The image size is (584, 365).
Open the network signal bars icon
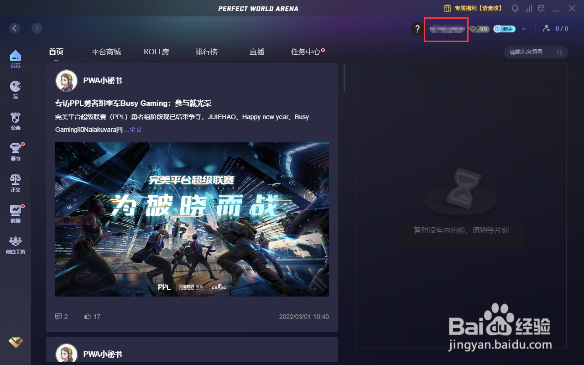pyautogui.click(x=529, y=8)
